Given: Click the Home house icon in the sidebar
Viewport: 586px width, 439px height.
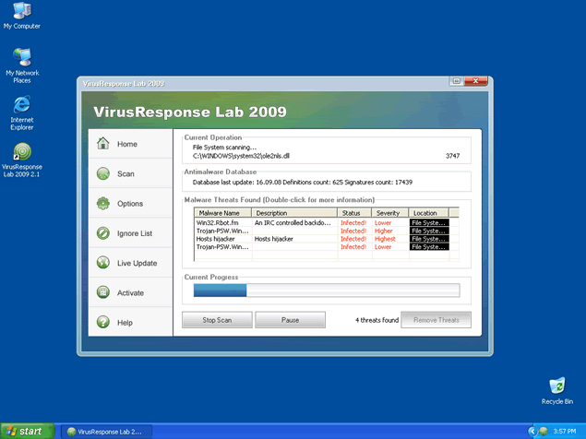Looking at the screenshot, I should click(x=102, y=144).
